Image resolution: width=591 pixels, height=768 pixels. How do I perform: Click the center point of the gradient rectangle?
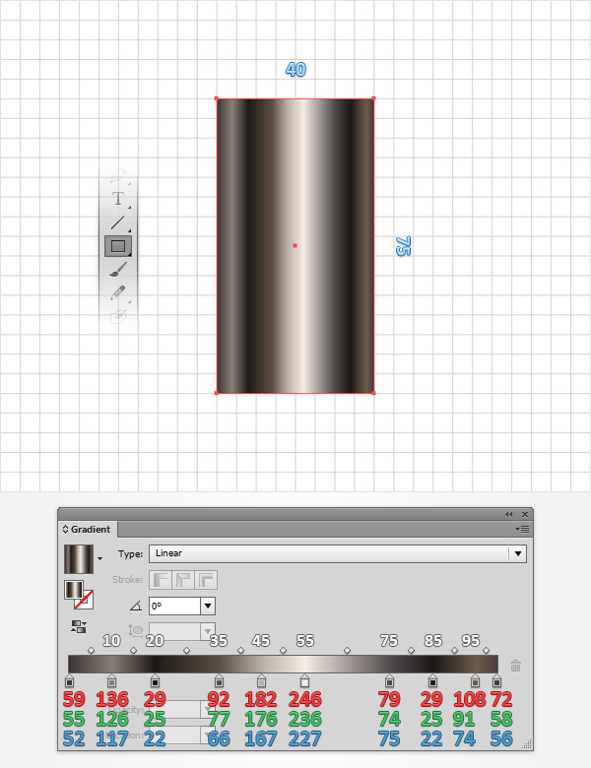click(295, 245)
